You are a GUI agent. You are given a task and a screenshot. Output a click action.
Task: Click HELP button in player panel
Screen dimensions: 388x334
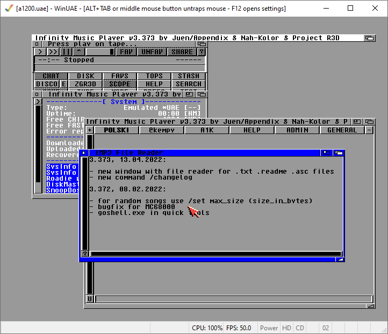154,84
